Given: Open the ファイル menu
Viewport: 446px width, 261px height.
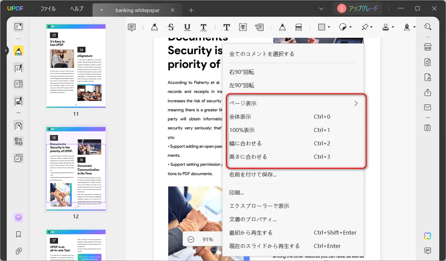Looking at the screenshot, I should point(48,9).
